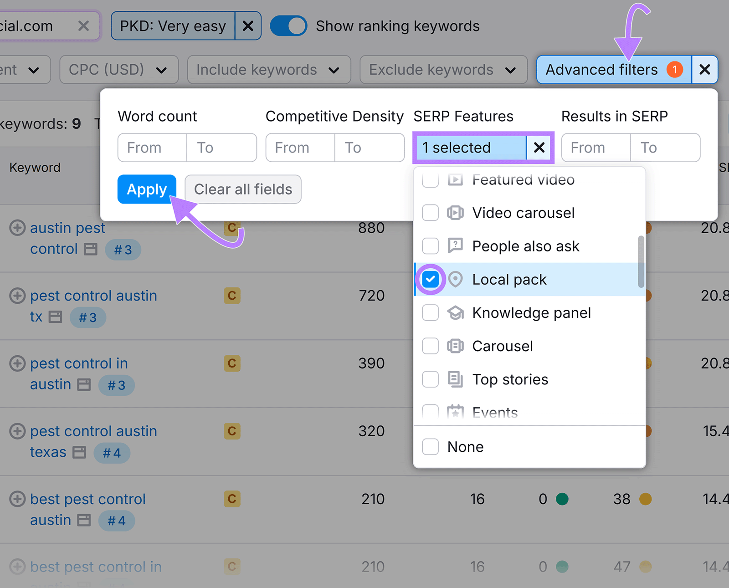Click the Local pack location pin icon
The image size is (729, 588).
point(456,279)
